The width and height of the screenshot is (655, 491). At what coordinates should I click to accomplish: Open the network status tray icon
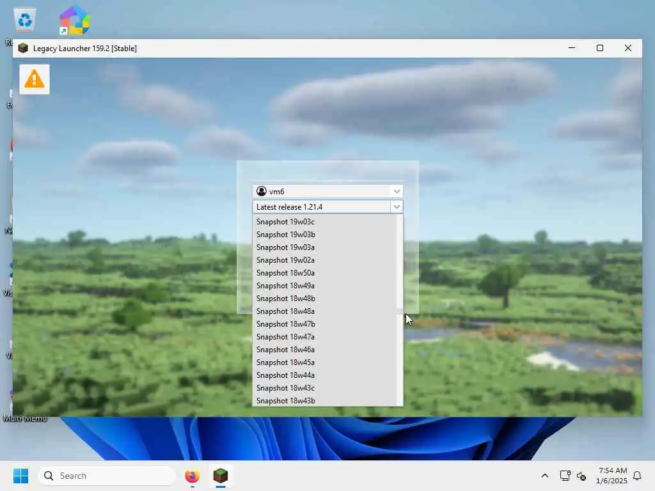565,476
